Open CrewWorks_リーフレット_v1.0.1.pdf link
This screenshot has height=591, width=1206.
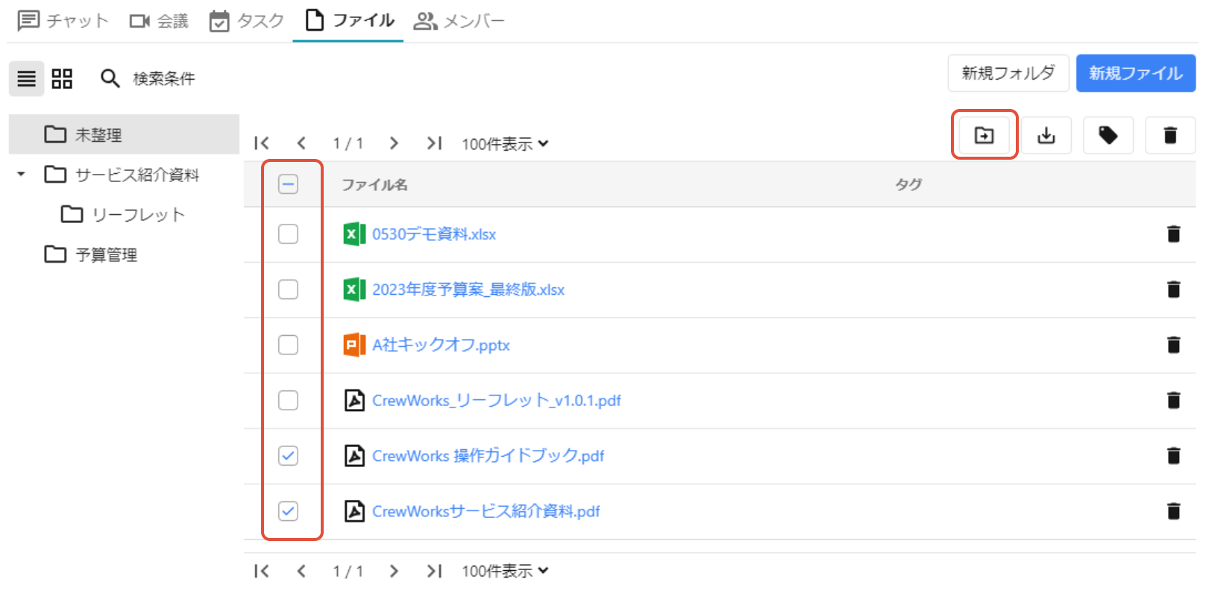[x=497, y=401]
